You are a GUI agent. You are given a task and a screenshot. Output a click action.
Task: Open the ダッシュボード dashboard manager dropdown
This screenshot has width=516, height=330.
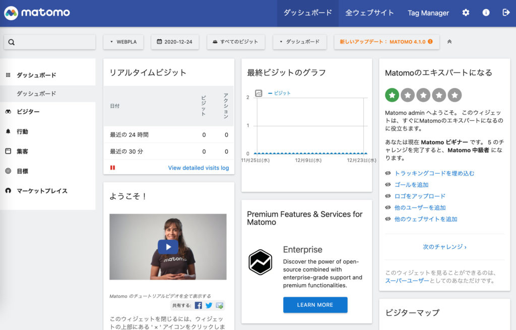coord(299,42)
